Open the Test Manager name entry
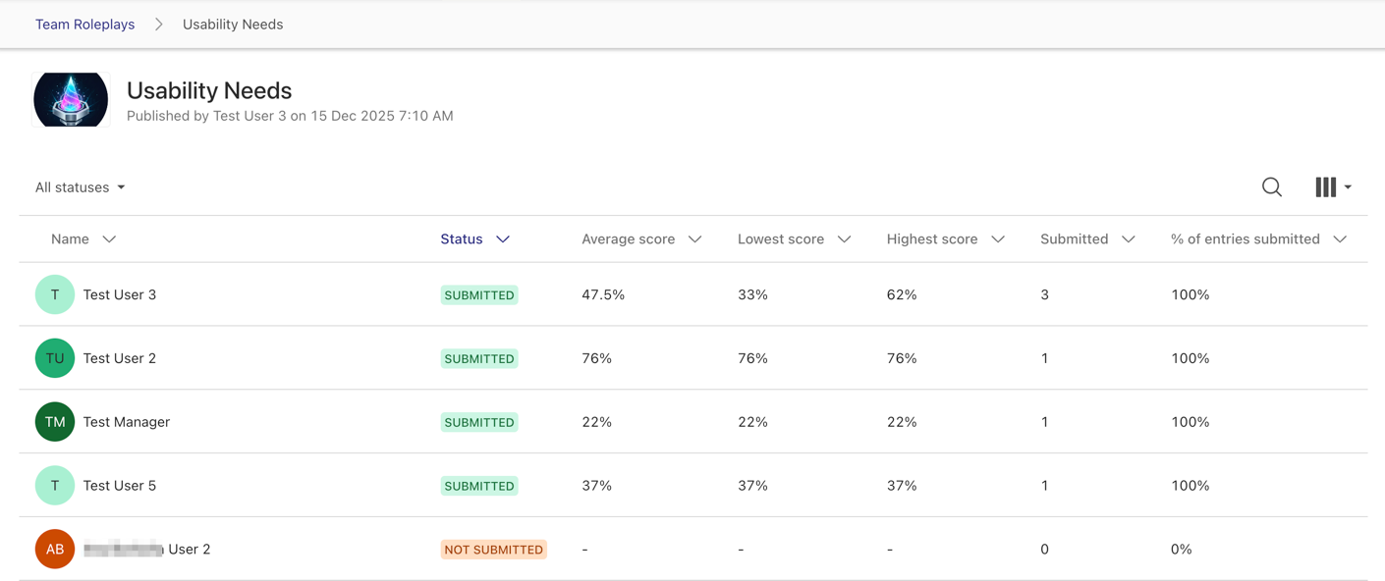The width and height of the screenshot is (1385, 581). 127,422
